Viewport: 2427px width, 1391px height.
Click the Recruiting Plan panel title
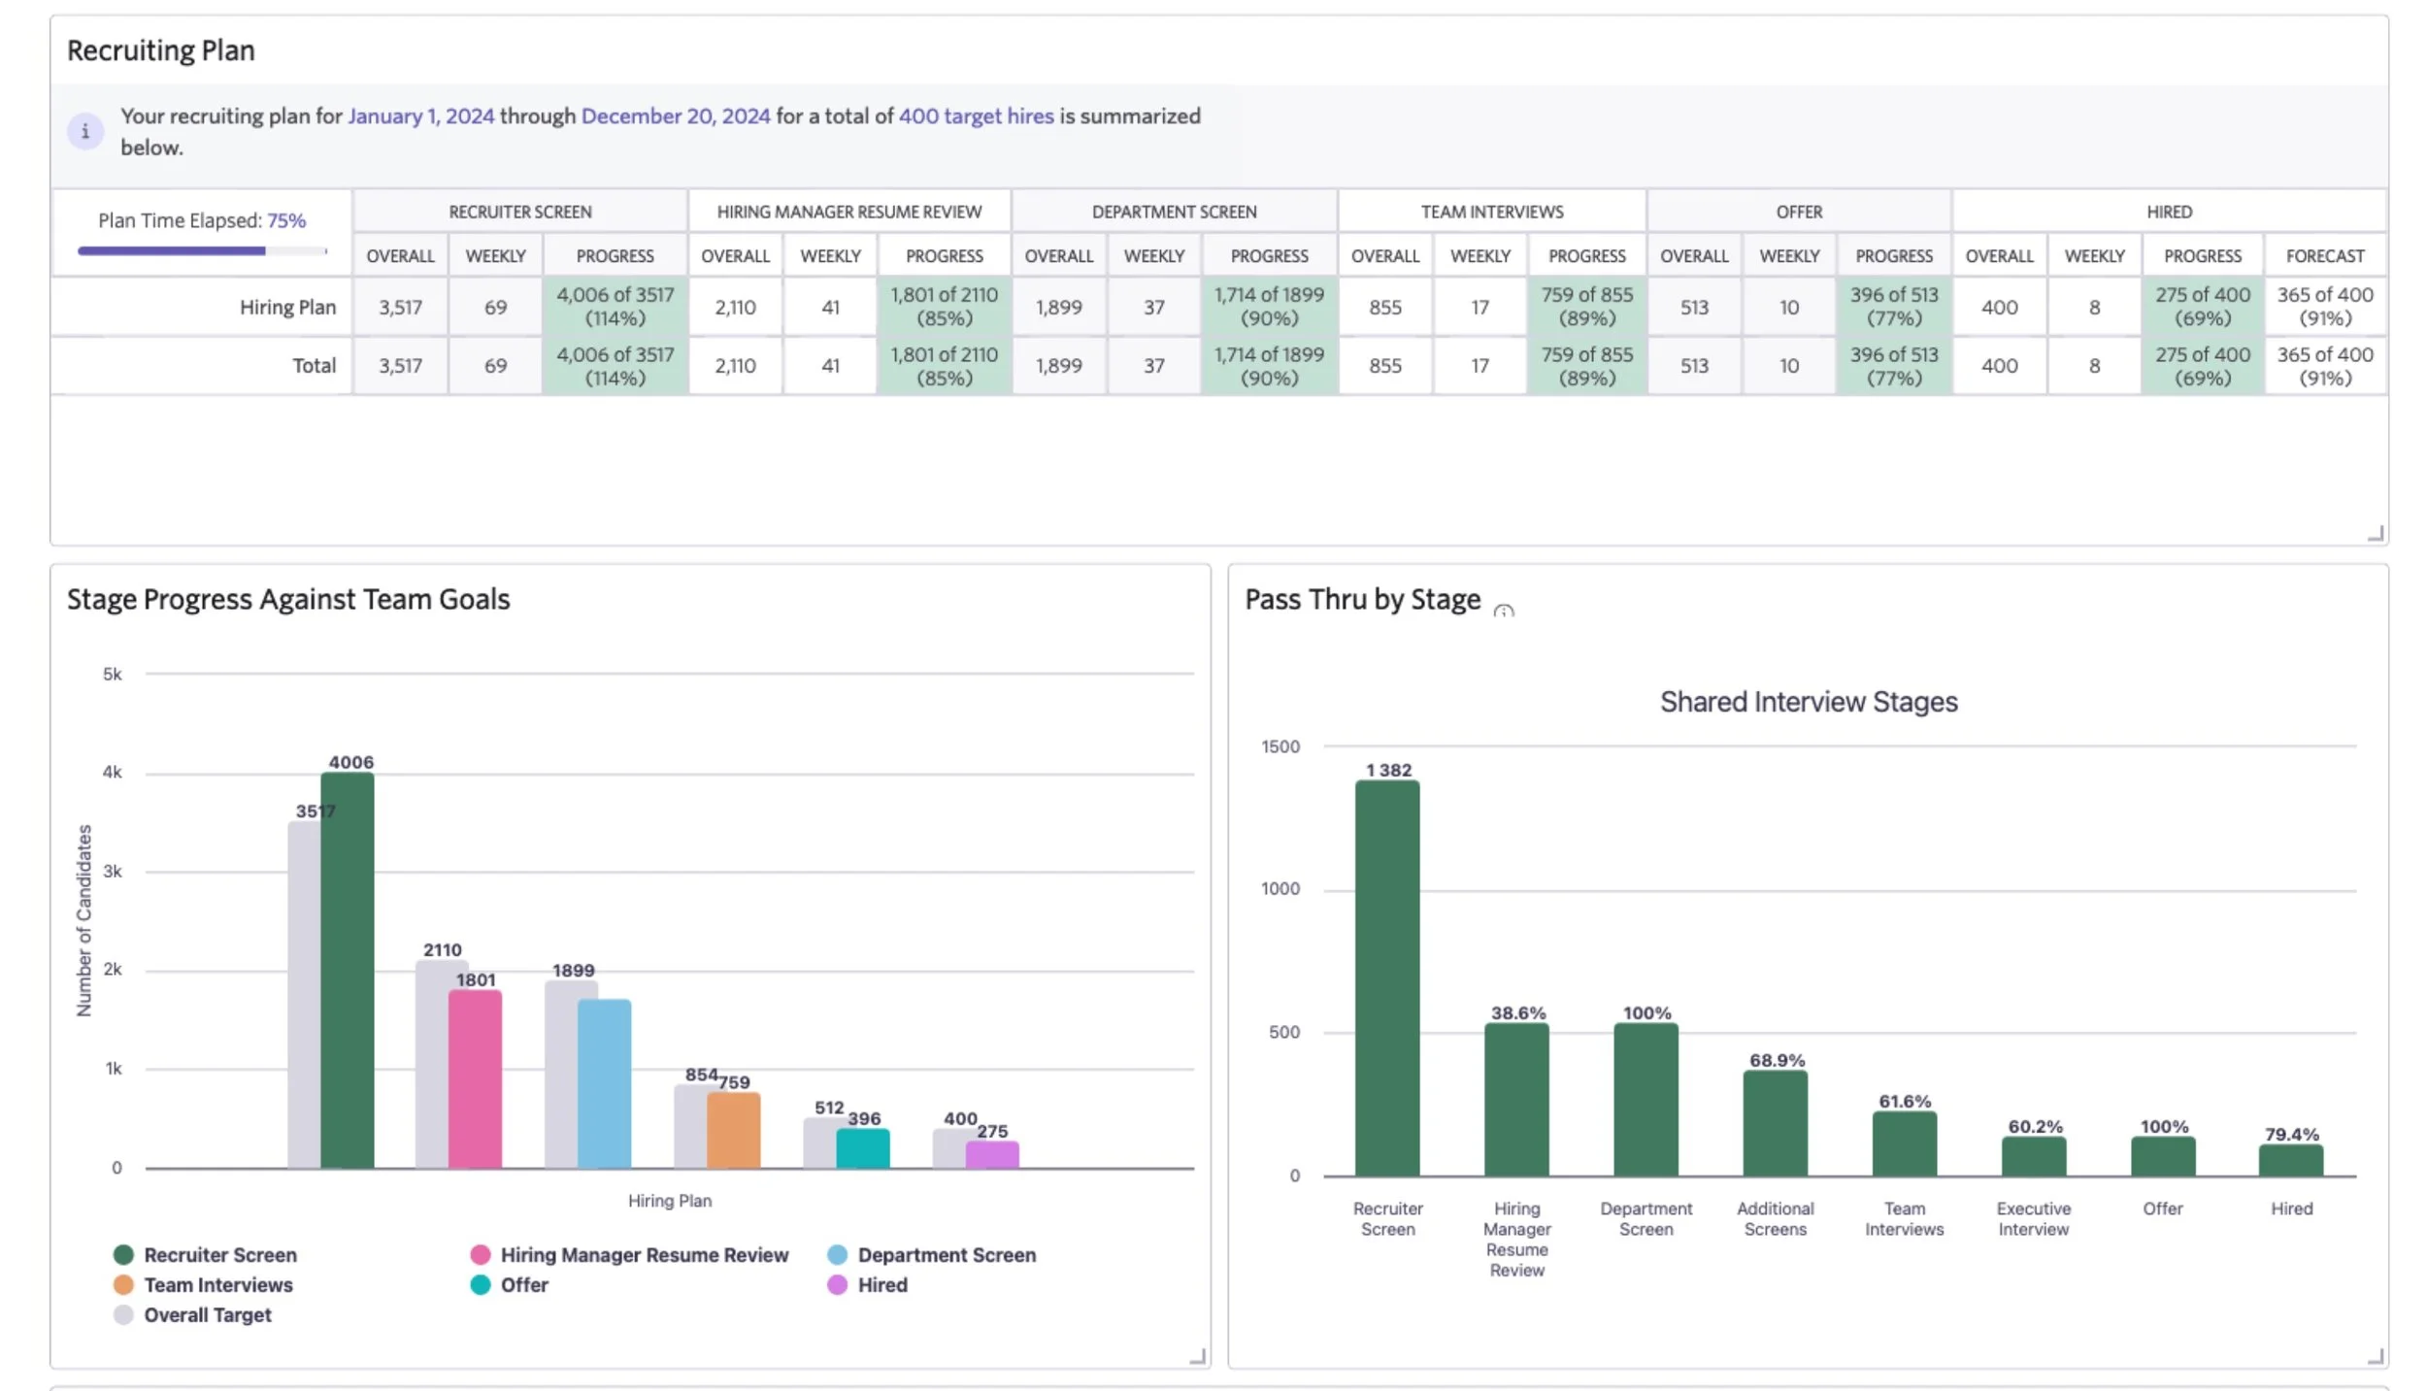pos(161,50)
